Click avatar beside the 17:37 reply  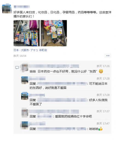pos(25,113)
